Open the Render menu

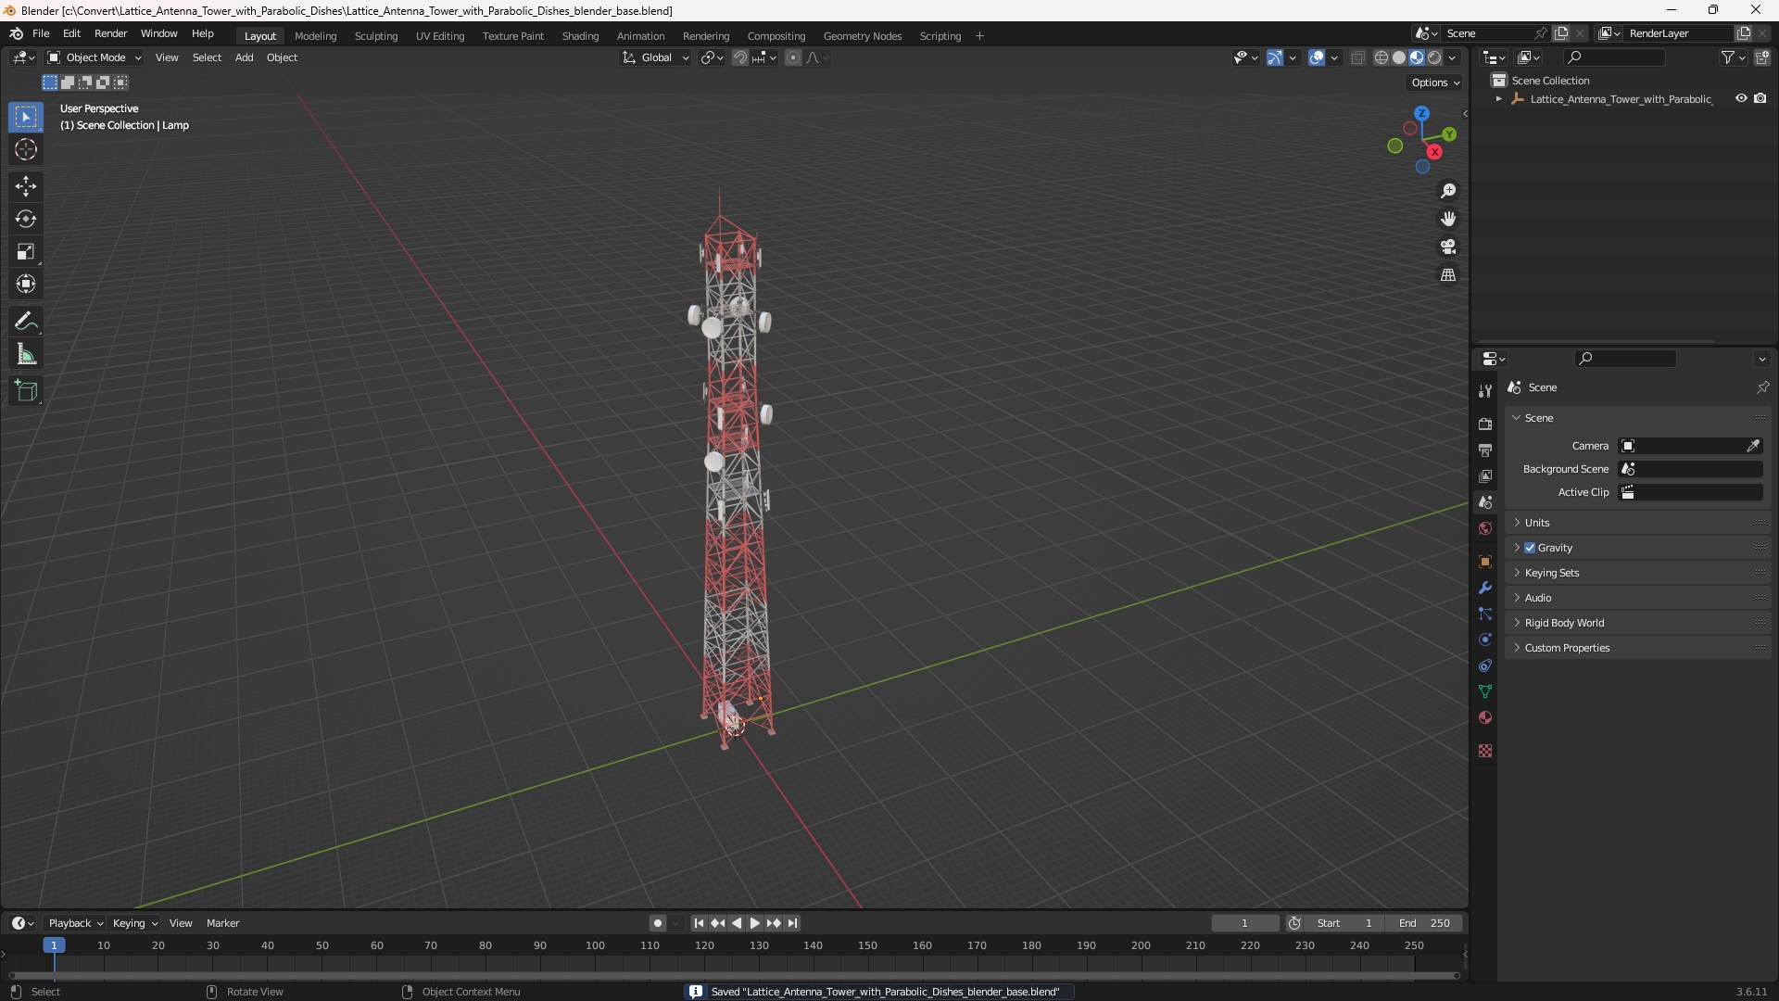pos(110,33)
